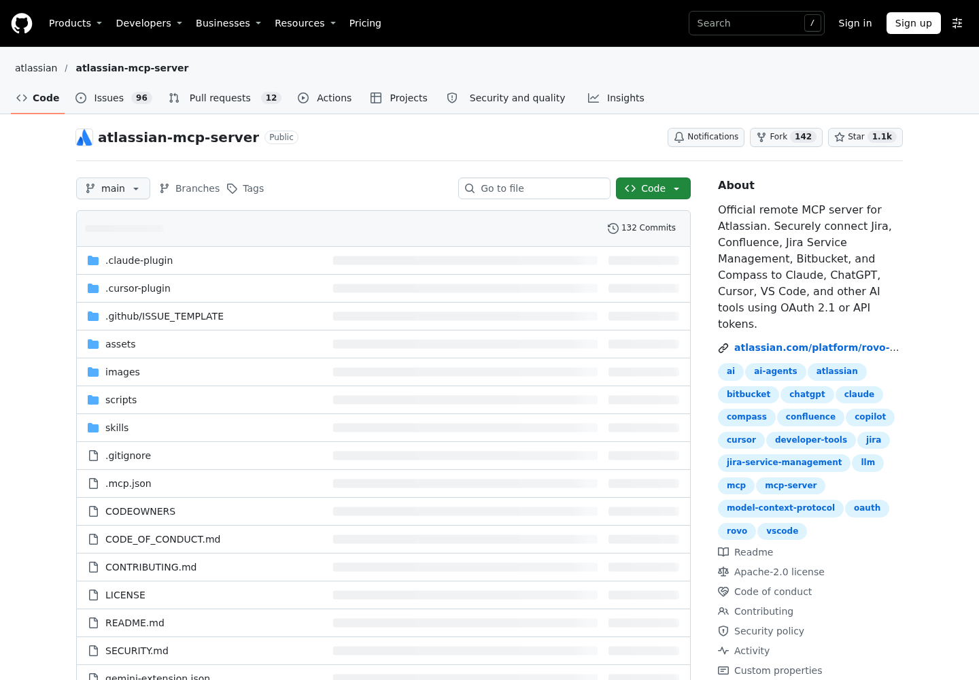Click the license scales icon
The image size is (979, 680).
[x=723, y=572]
